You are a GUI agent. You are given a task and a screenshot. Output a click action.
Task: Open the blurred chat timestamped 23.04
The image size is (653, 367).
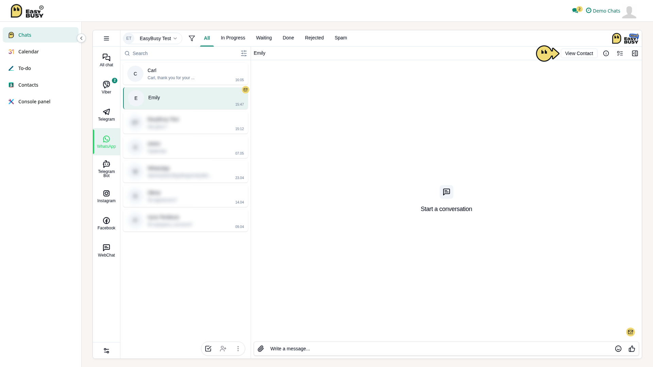(185, 172)
